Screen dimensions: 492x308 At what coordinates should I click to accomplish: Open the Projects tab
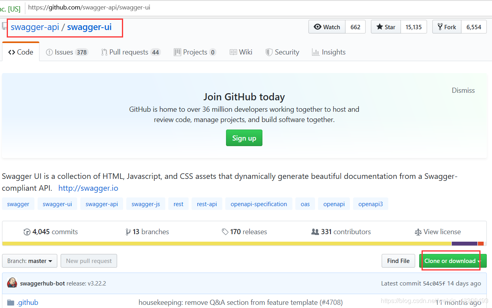tap(195, 52)
